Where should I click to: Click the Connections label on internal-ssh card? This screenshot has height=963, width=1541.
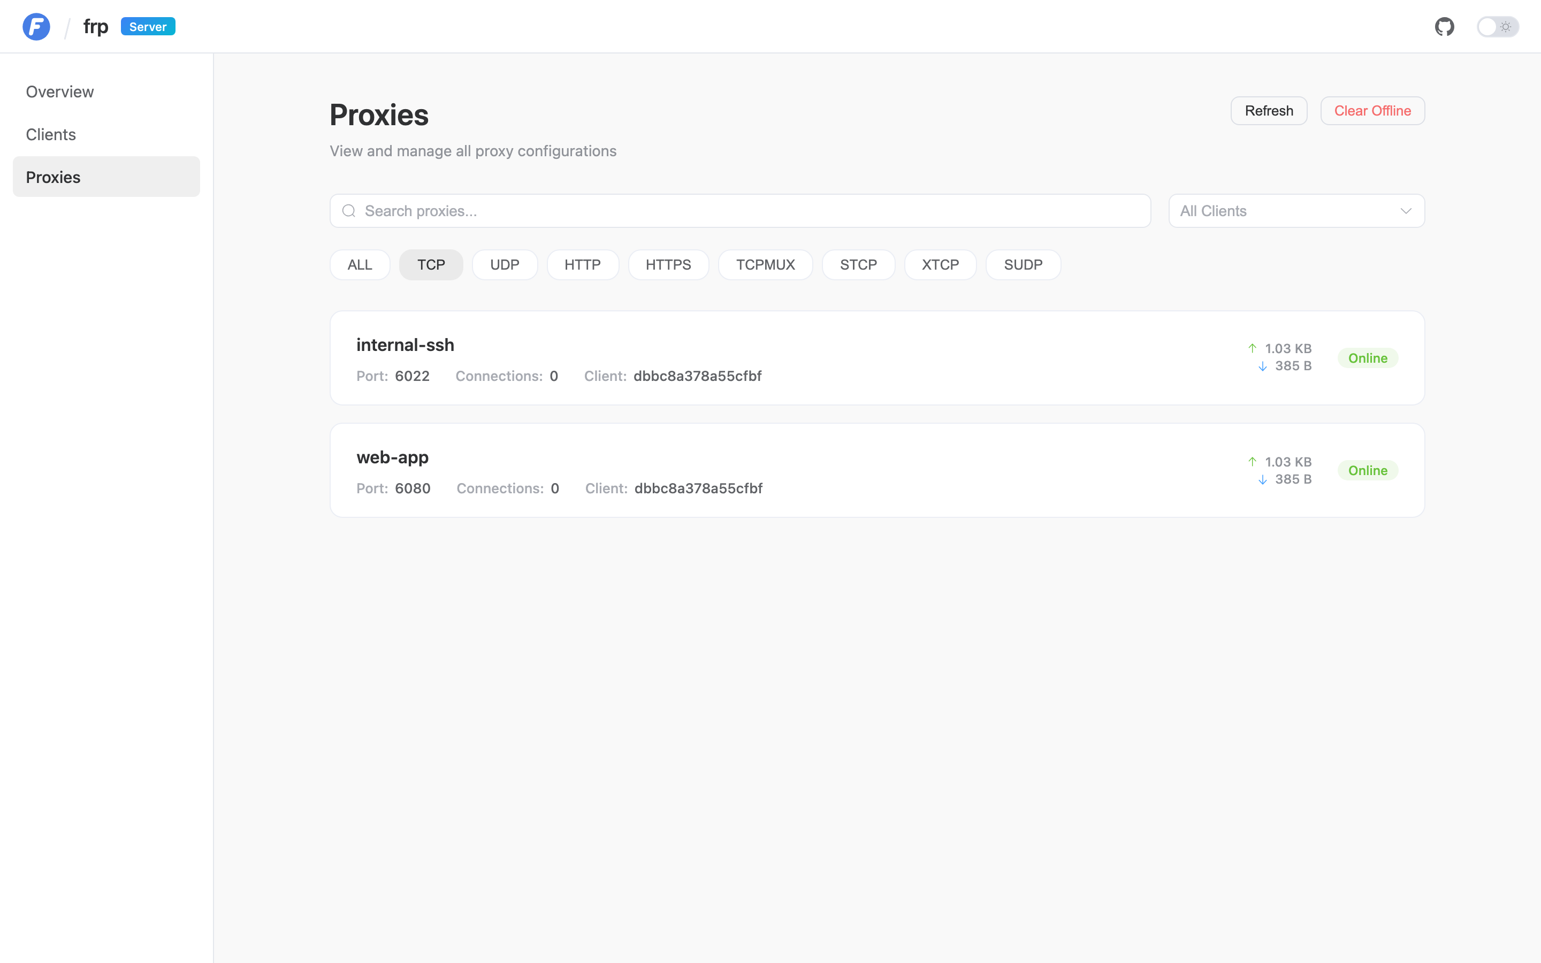(499, 376)
